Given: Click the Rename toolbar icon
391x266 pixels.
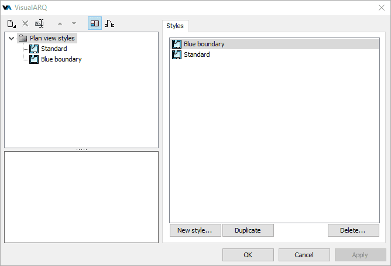Looking at the screenshot, I should (39, 23).
